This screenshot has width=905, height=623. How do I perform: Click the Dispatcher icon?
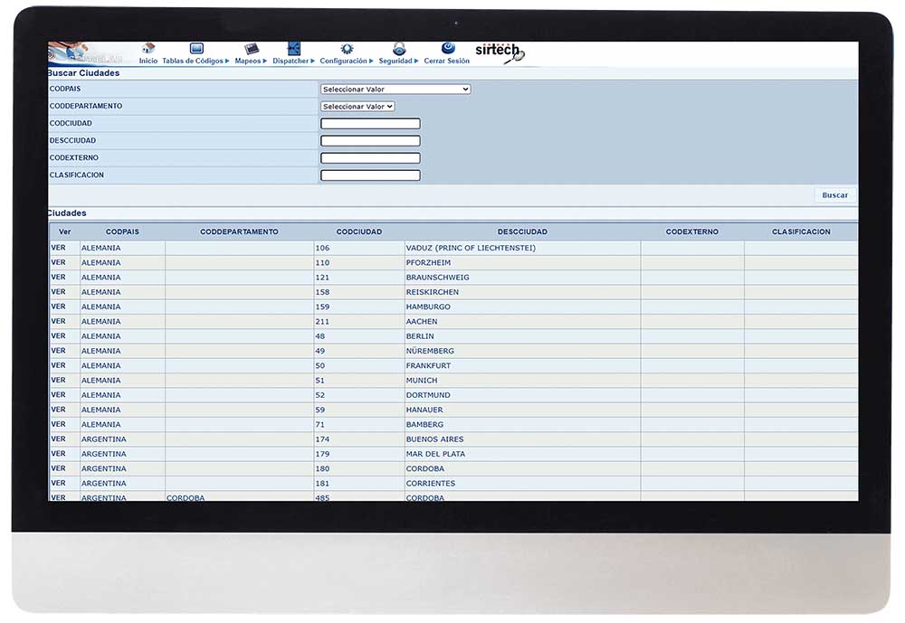click(x=293, y=49)
